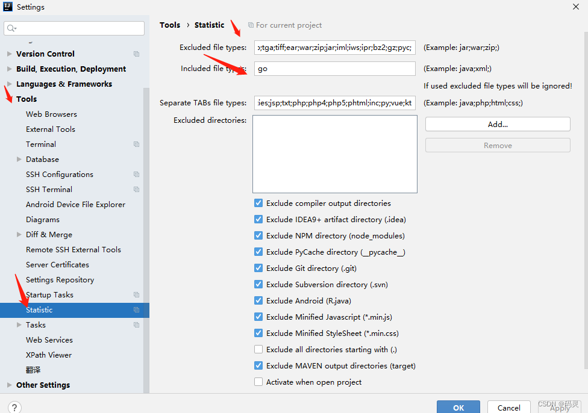Click the project-level icon beside Statistic
This screenshot has height=413, width=588.
(137, 310)
